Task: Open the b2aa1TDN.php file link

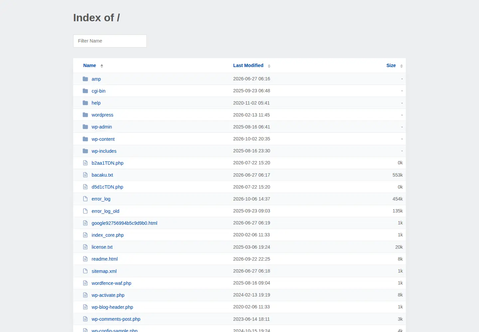Action: (x=107, y=163)
